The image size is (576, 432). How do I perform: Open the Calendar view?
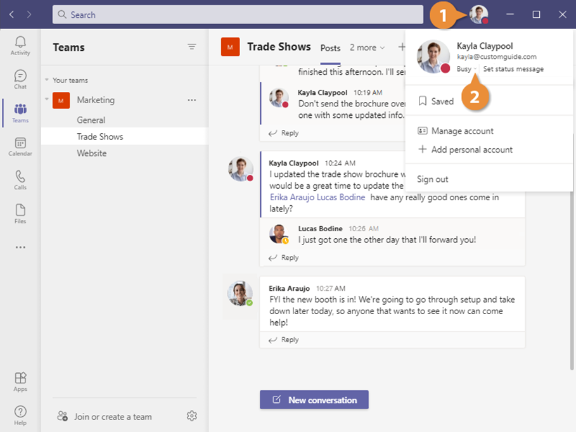click(20, 146)
